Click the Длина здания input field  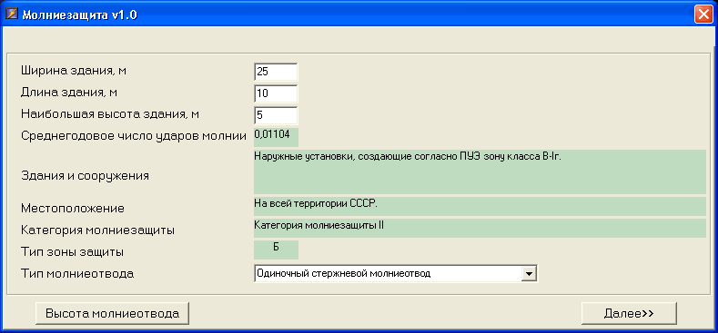[x=276, y=93]
